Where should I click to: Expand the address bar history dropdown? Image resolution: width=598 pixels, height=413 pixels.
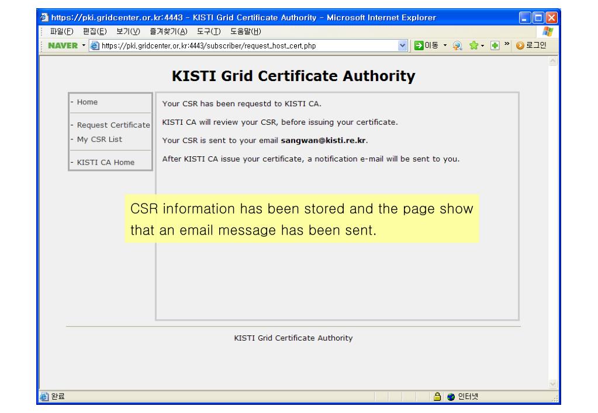pyautogui.click(x=402, y=45)
